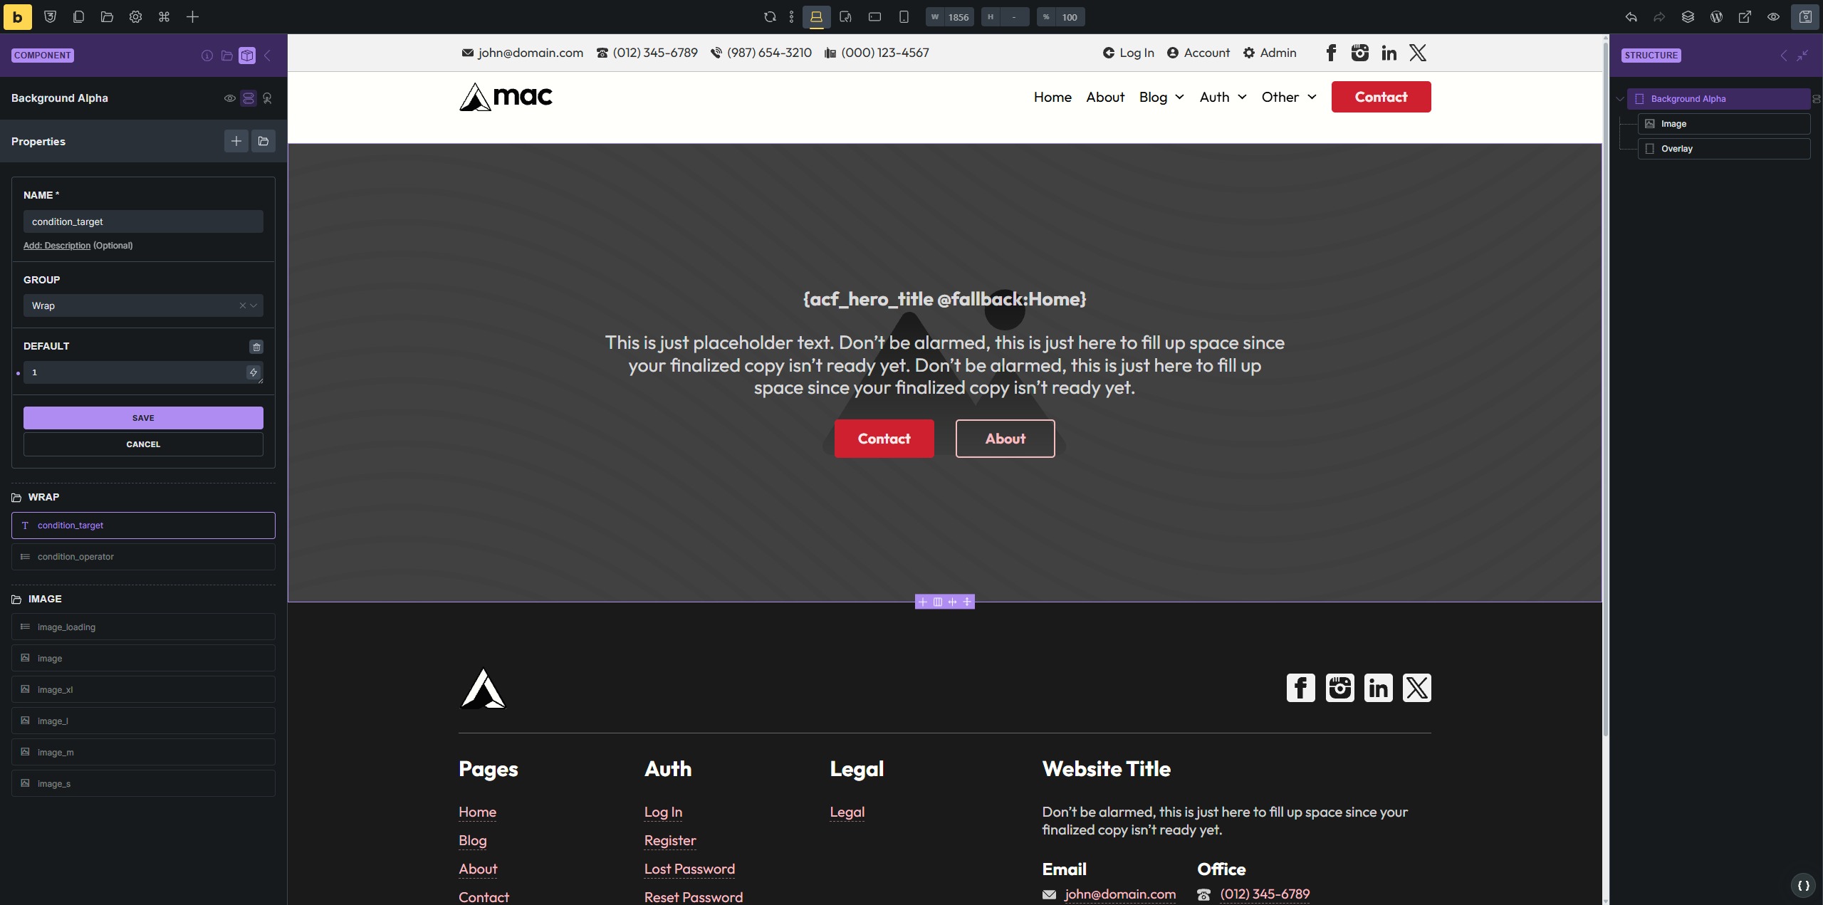Click the Name input field condition_target

point(143,221)
